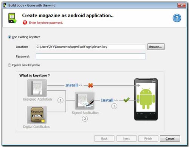The image size is (189, 147).
Task: Click the 'Install>>' text beside green checkmark
Action: click(x=109, y=100)
